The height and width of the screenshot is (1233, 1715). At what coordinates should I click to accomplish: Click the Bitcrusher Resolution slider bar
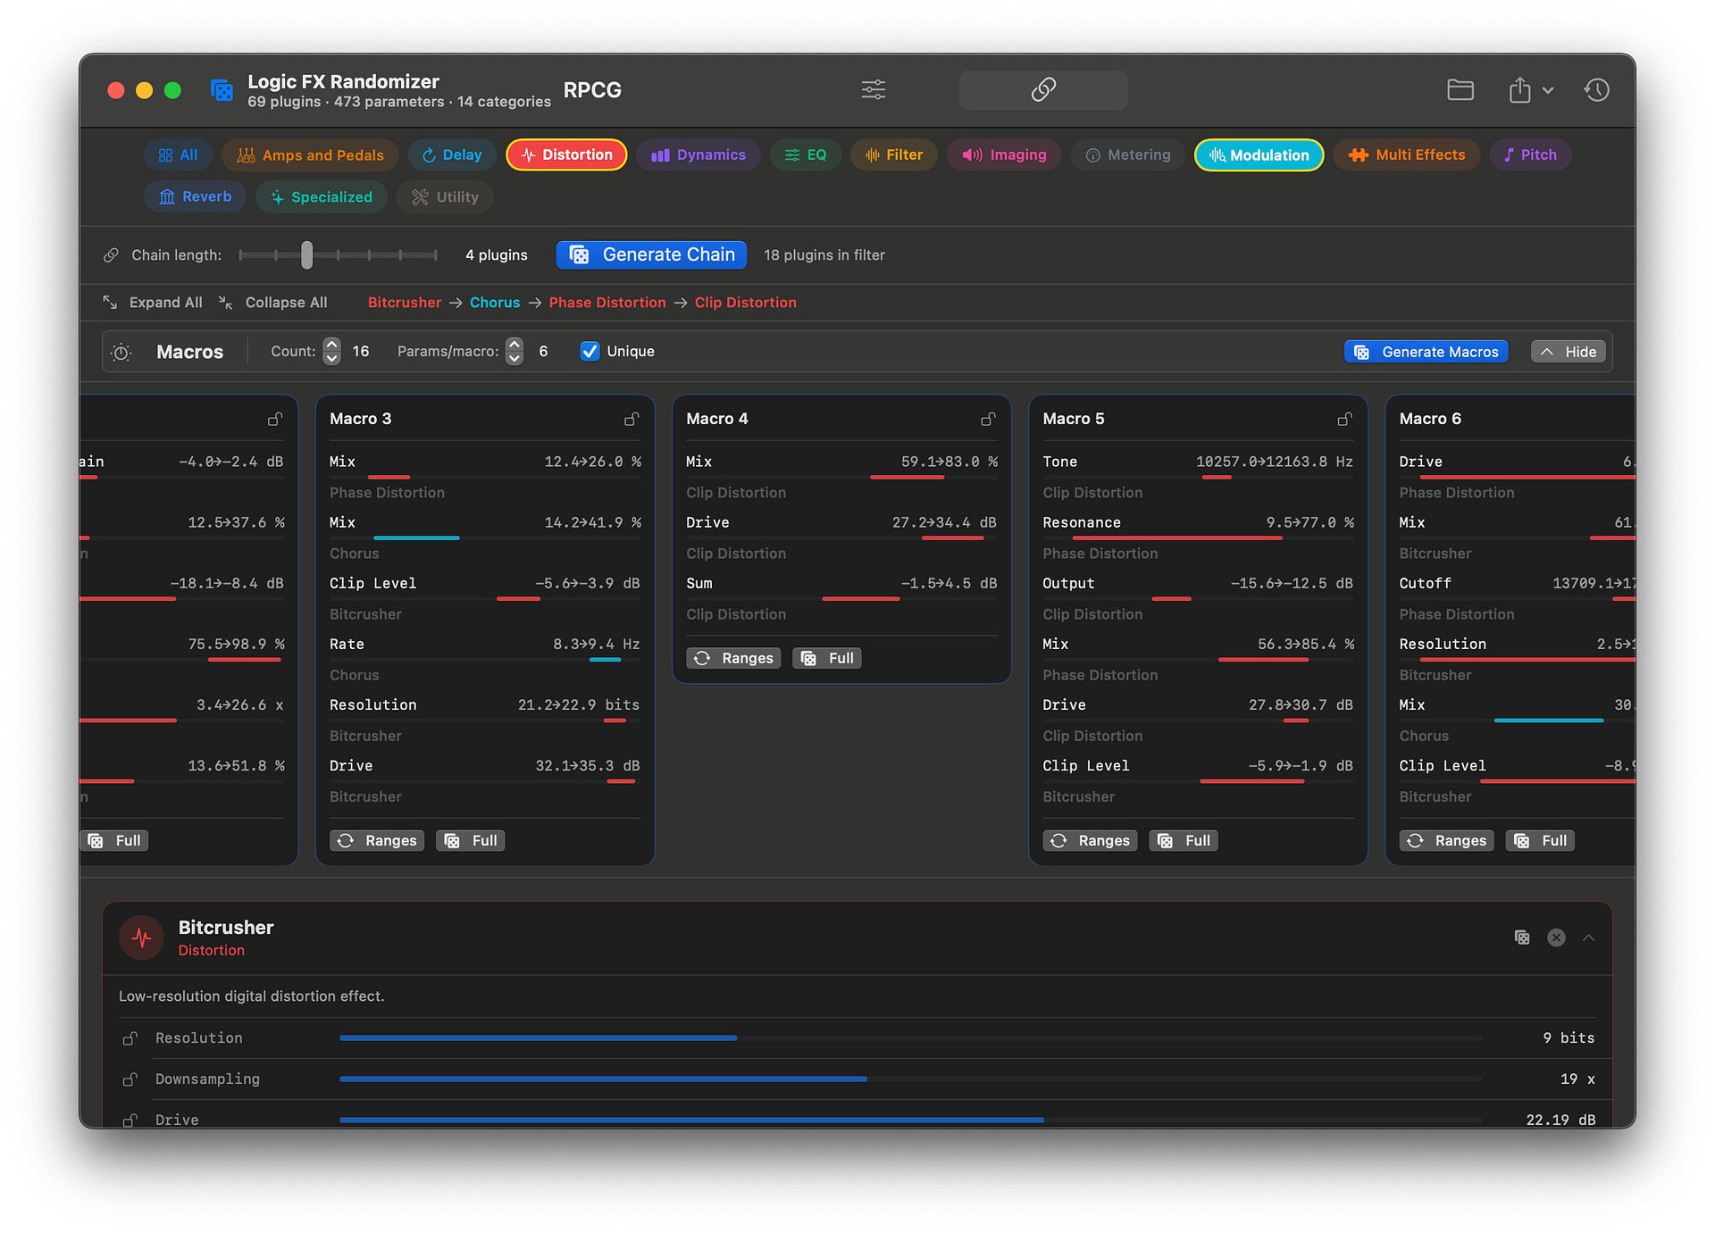[x=910, y=1038]
